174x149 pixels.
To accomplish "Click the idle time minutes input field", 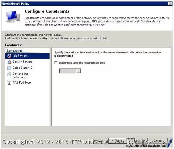I will point(68,71).
